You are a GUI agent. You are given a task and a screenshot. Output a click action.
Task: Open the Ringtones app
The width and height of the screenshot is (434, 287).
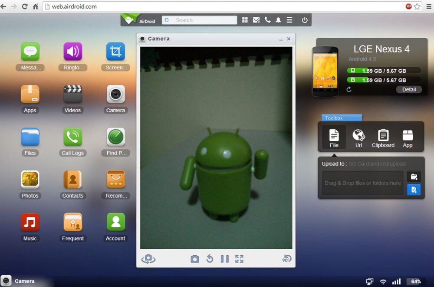pyautogui.click(x=72, y=53)
